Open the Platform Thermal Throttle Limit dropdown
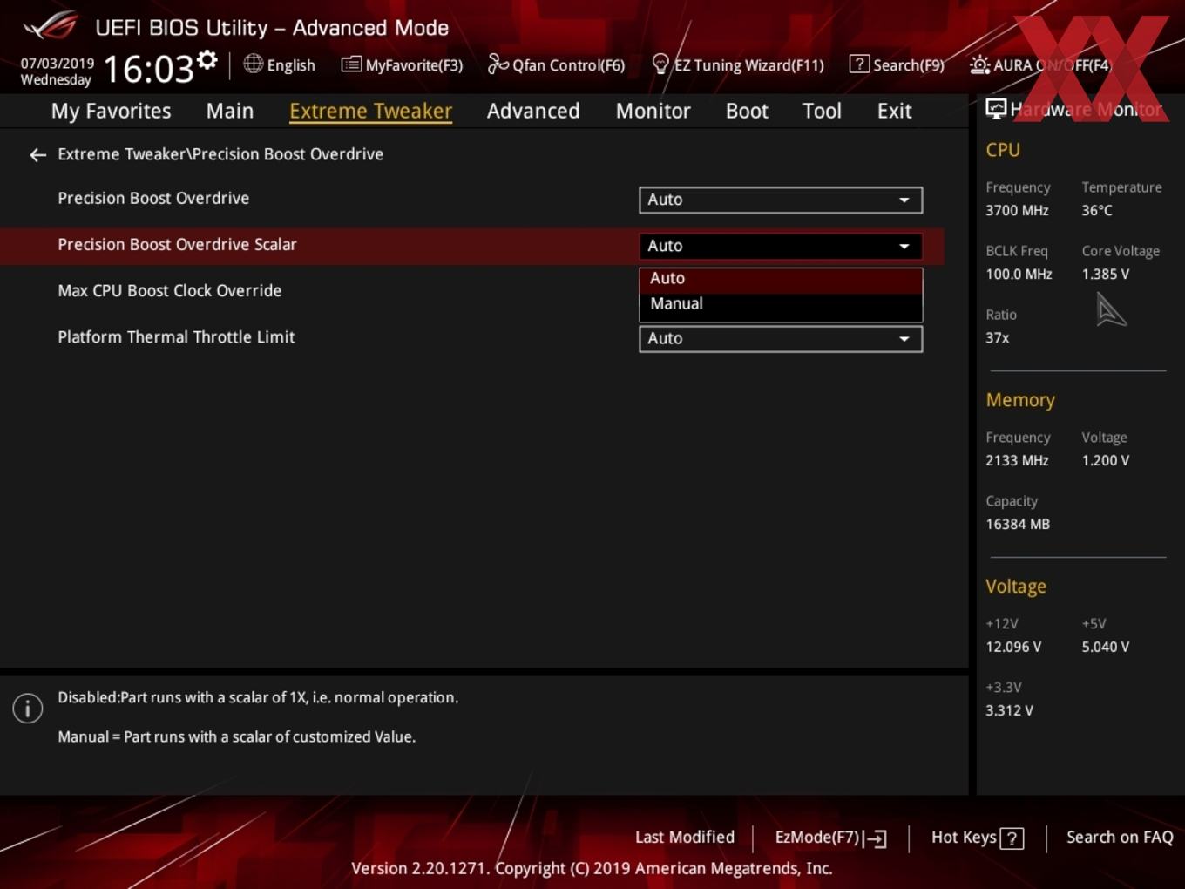 click(x=781, y=338)
